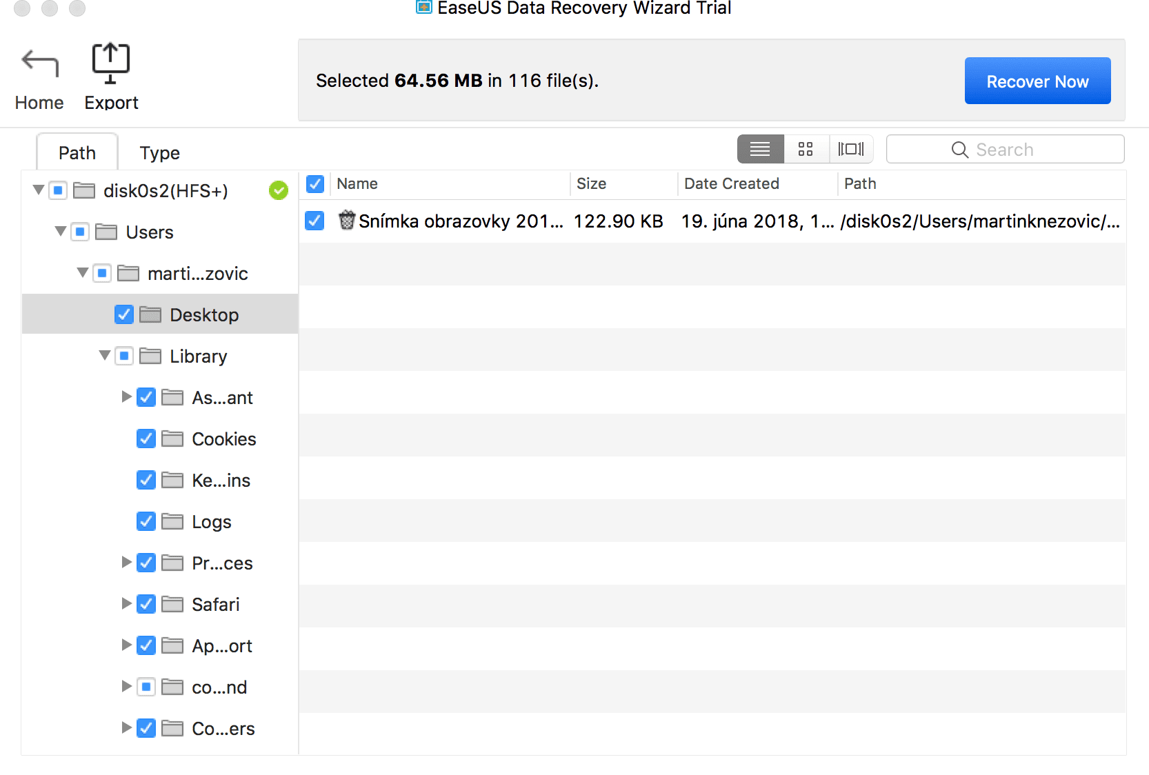Click the Ap...ort folder icon
The image size is (1149, 775).
(x=172, y=645)
